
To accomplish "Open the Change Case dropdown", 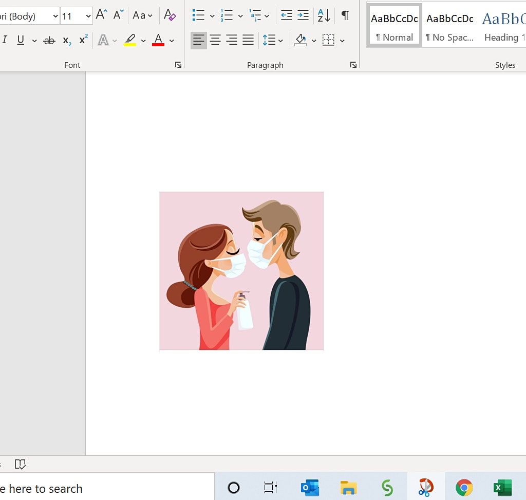I will tap(142, 15).
